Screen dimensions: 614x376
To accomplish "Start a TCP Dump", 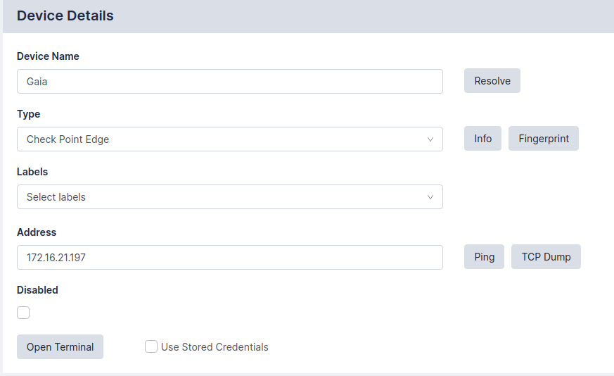I will [x=546, y=257].
